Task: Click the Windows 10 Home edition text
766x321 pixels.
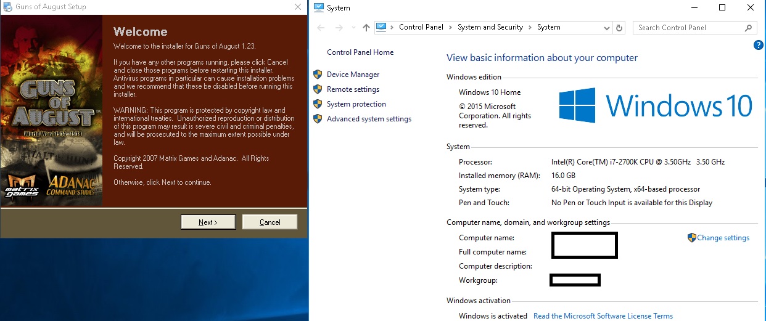Action: (x=490, y=92)
